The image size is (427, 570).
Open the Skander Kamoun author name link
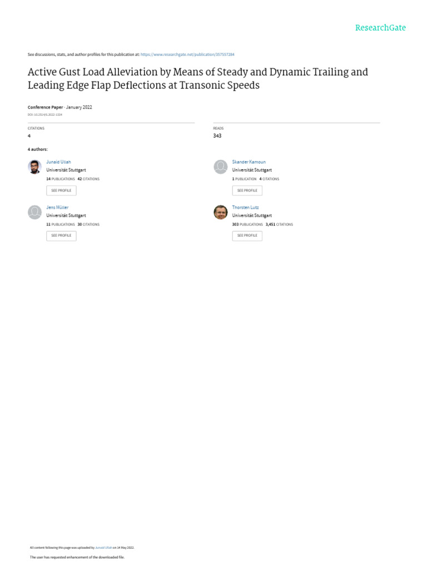pos(249,162)
